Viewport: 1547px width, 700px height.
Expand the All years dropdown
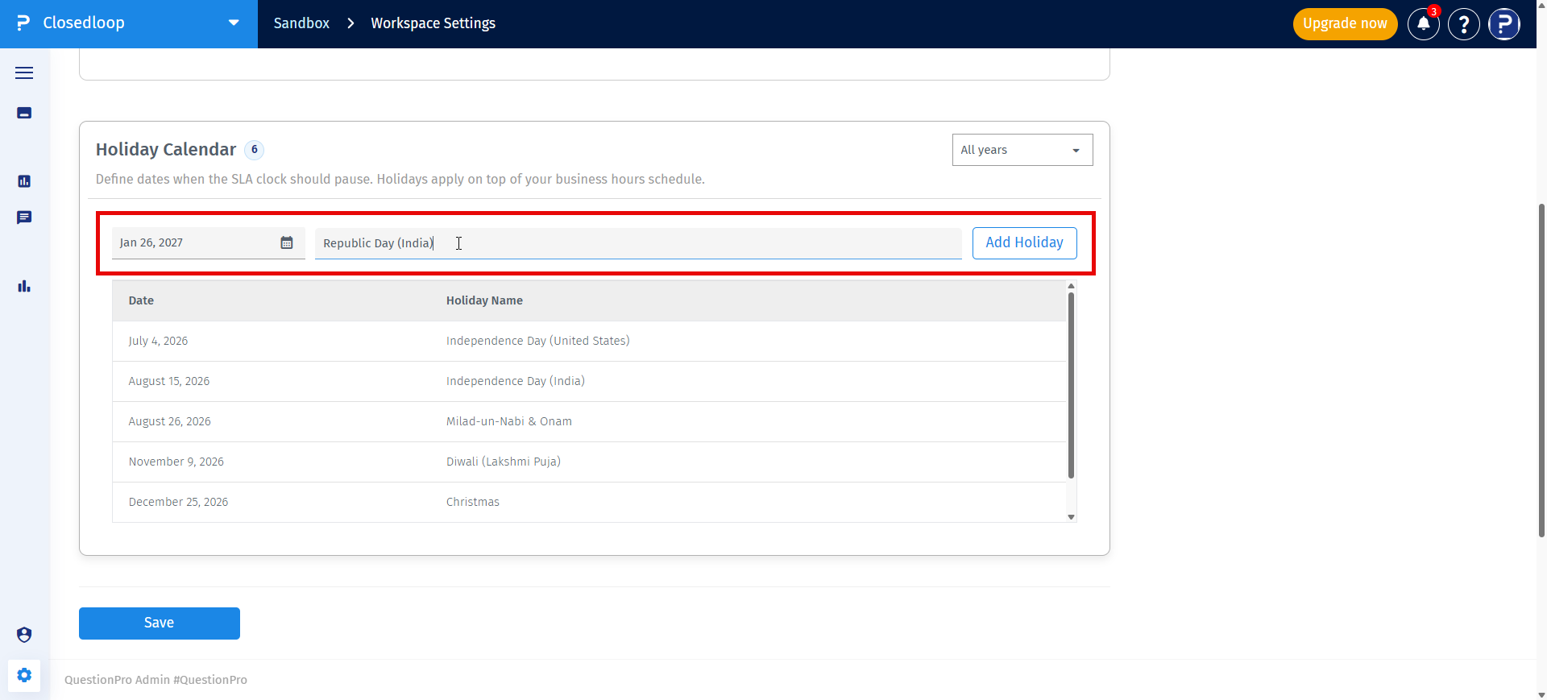point(1022,150)
